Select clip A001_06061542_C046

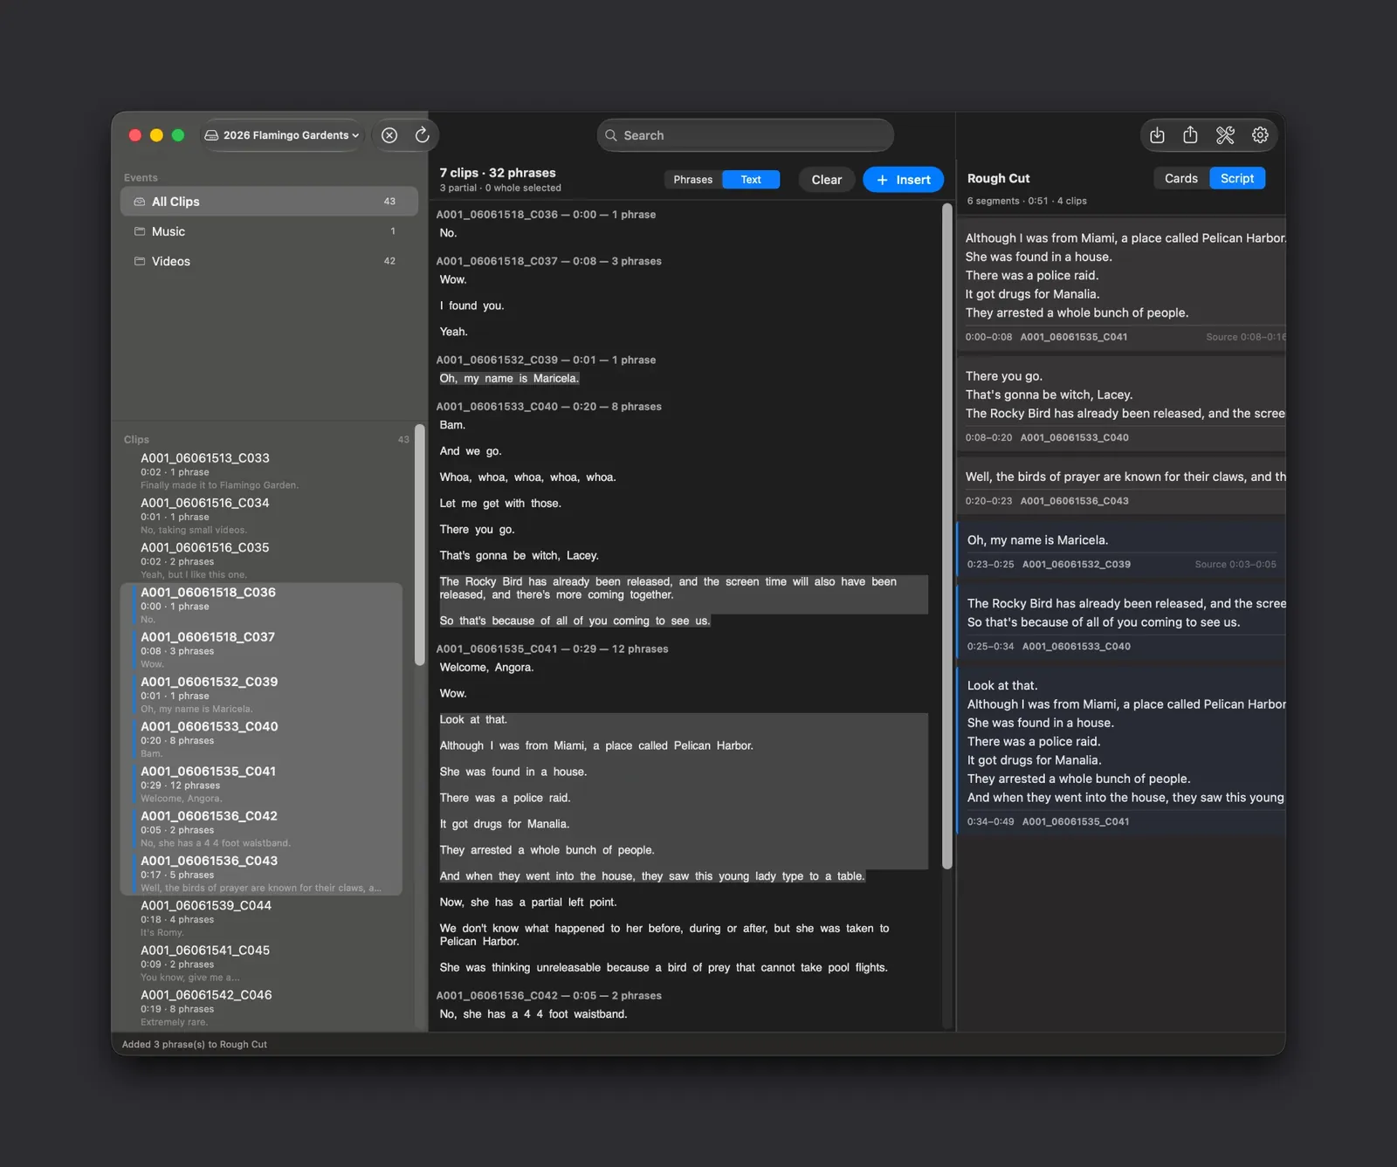pos(262,1008)
